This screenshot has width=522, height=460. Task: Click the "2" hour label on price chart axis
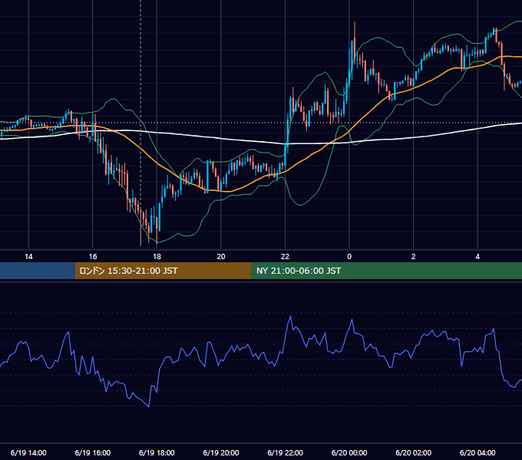tap(413, 257)
